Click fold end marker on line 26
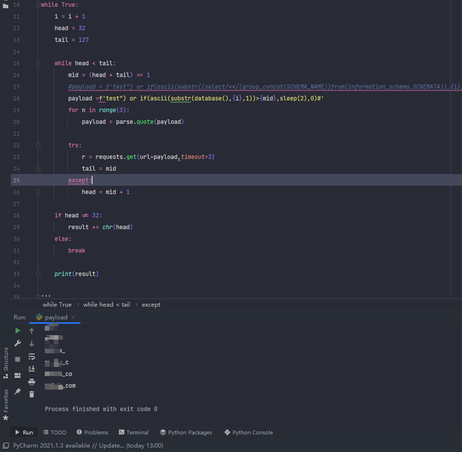 tap(38, 192)
